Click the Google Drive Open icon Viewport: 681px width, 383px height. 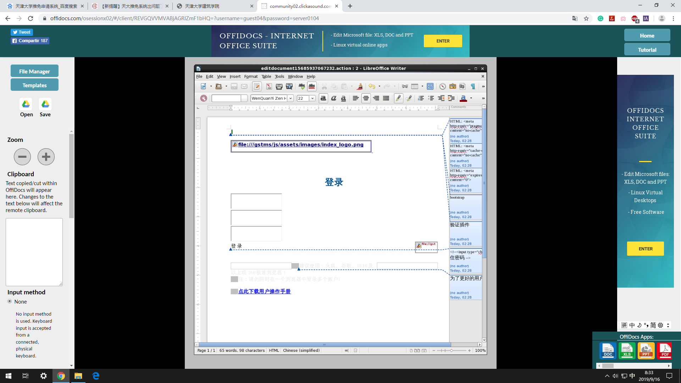click(26, 104)
